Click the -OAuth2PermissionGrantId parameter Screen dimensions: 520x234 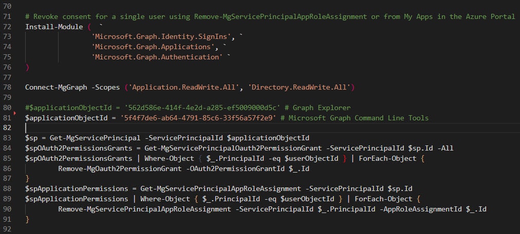[x=235, y=168]
